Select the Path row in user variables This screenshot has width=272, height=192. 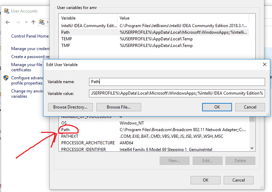pos(155,32)
